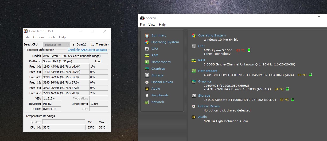Maximize the Speccy window
Screen dimensions: 327x141
[319, 18]
